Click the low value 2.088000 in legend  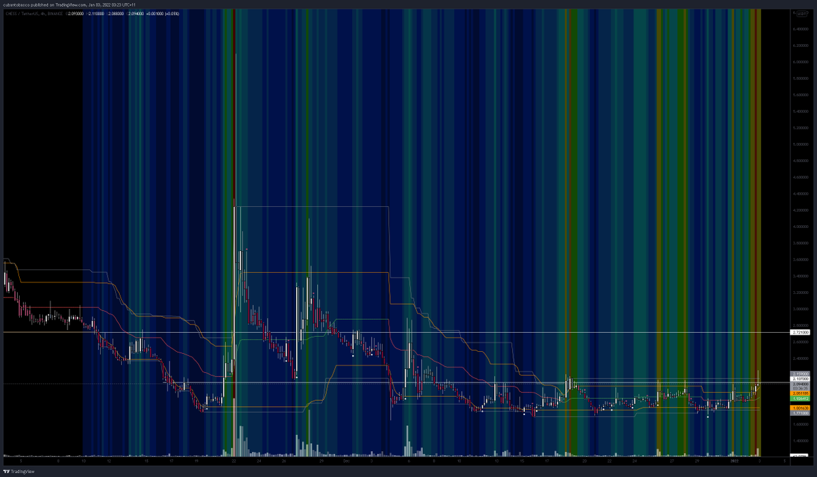click(x=116, y=14)
